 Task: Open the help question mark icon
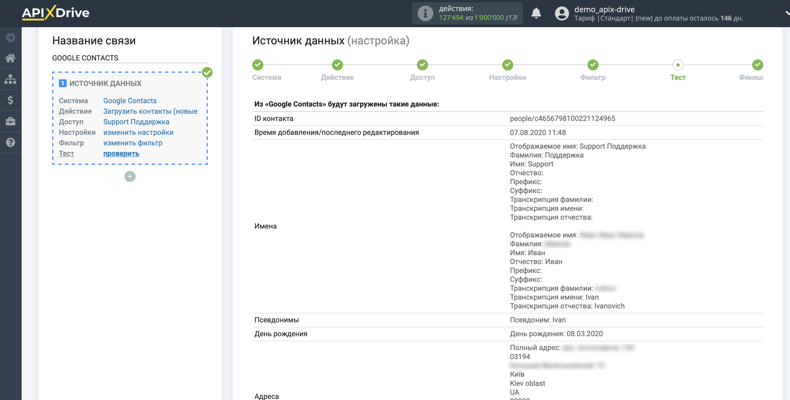click(11, 142)
